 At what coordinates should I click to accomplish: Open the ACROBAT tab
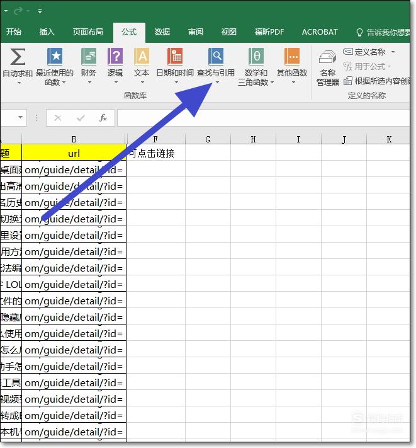click(x=320, y=32)
